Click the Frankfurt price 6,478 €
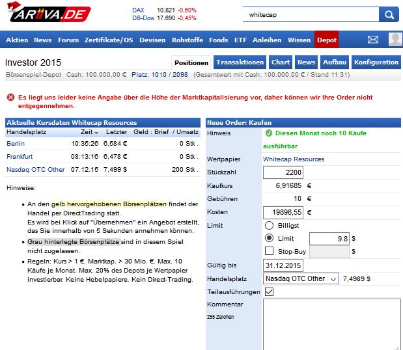 click(115, 156)
